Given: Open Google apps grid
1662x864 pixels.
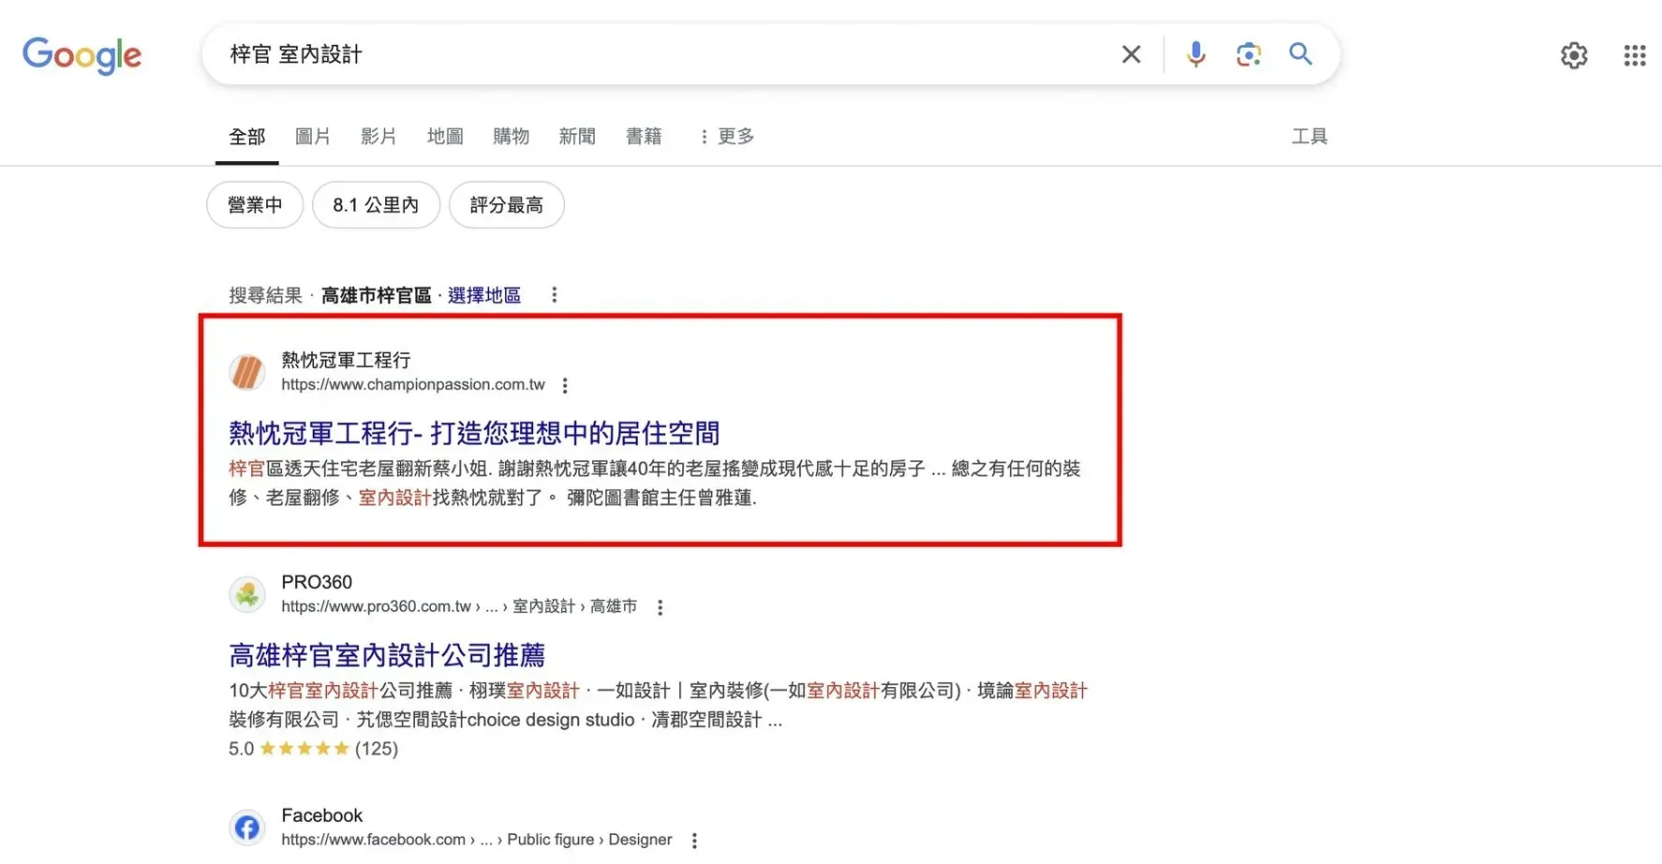Looking at the screenshot, I should [1635, 55].
